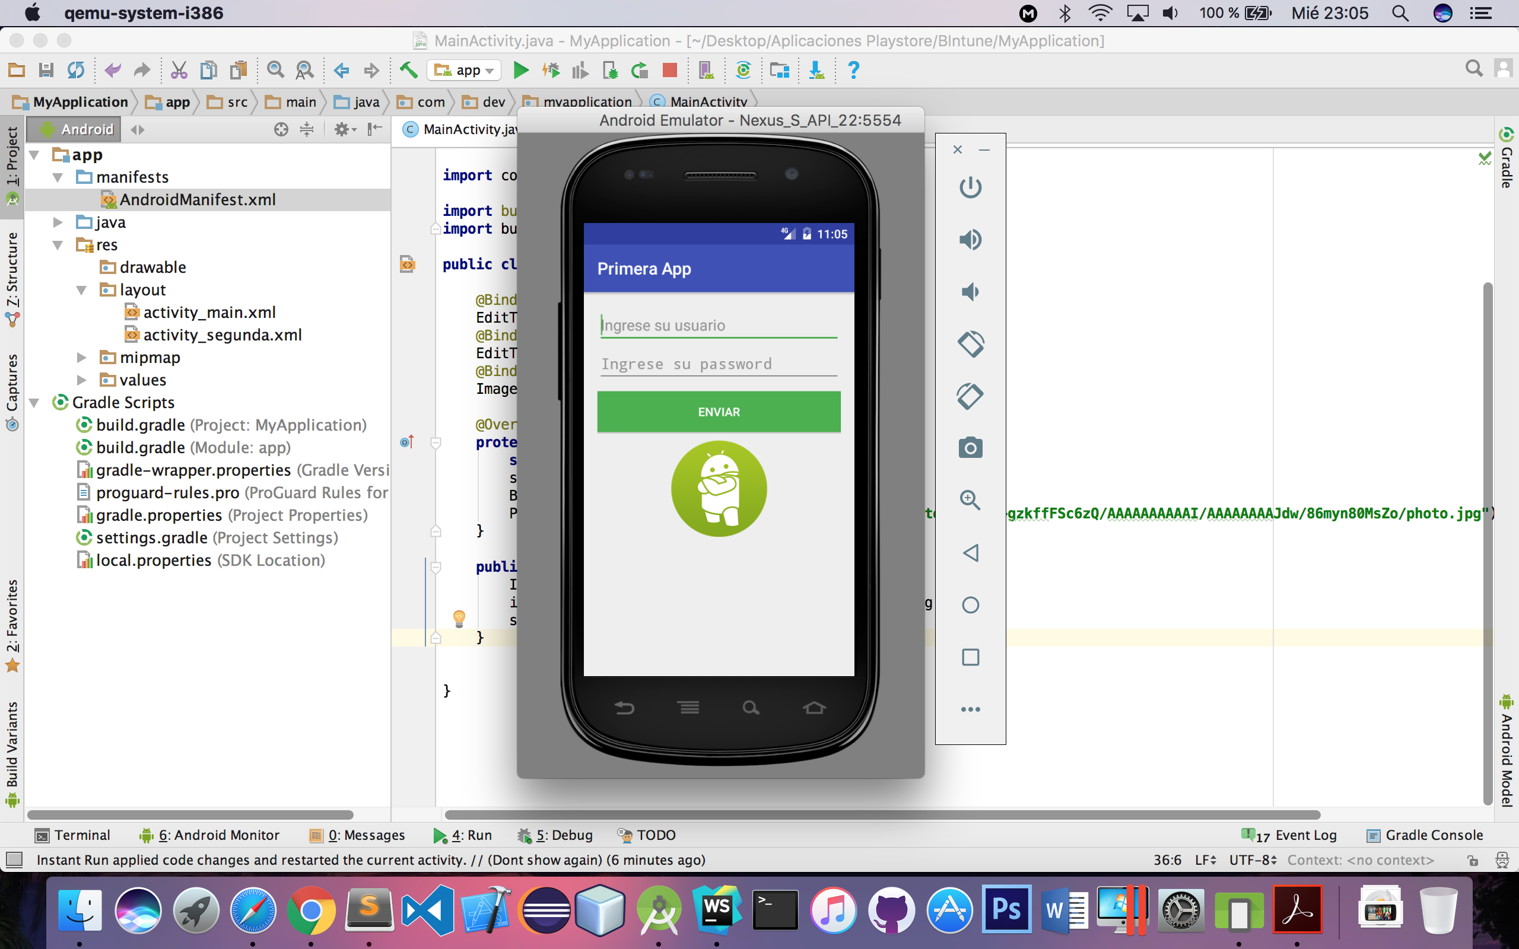Click the SDK Manager download icon
The width and height of the screenshot is (1519, 949).
(x=816, y=71)
